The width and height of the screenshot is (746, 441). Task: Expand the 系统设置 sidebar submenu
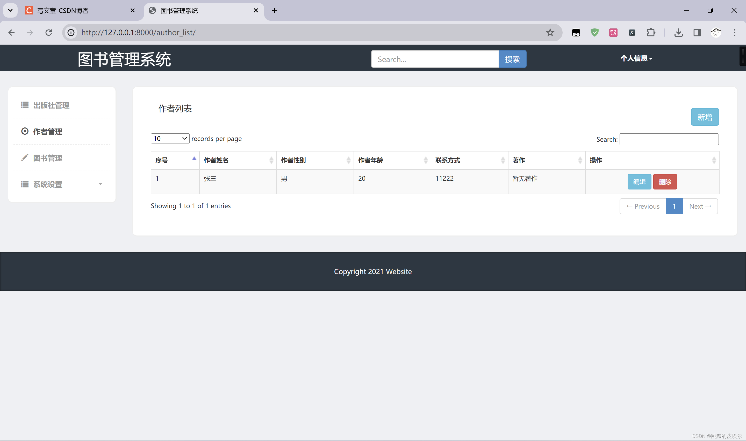point(62,184)
